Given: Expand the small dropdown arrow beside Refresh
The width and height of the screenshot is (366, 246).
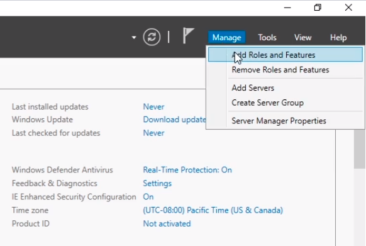Looking at the screenshot, I should click(134, 37).
